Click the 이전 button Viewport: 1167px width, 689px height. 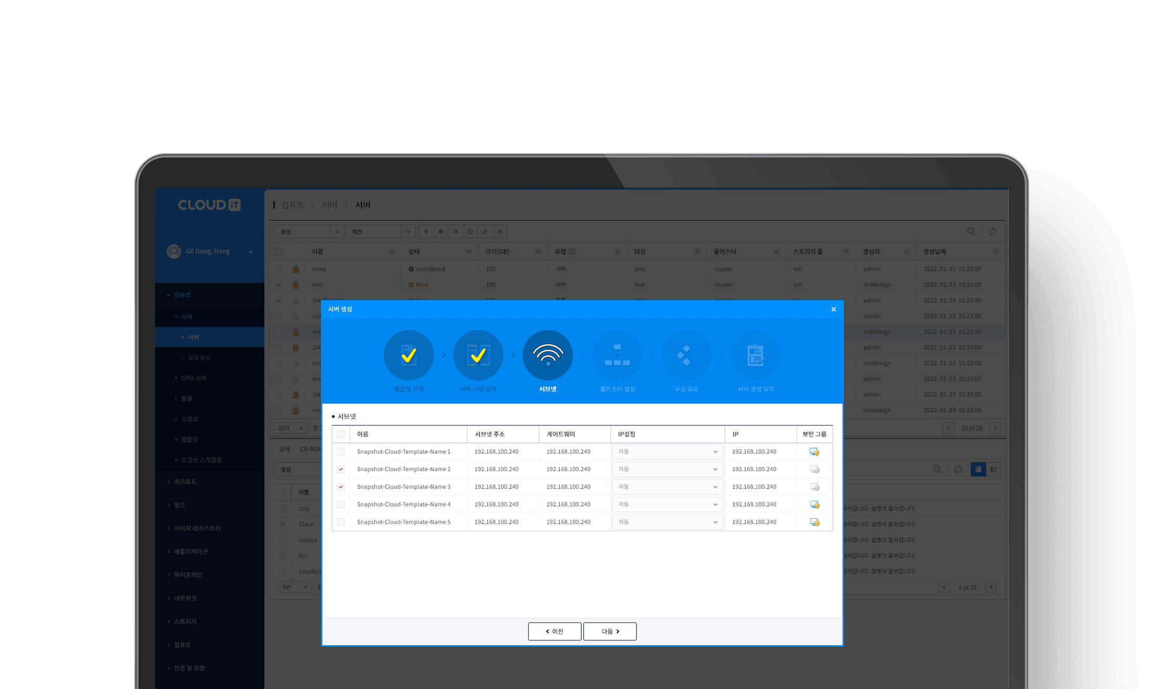[x=555, y=632]
